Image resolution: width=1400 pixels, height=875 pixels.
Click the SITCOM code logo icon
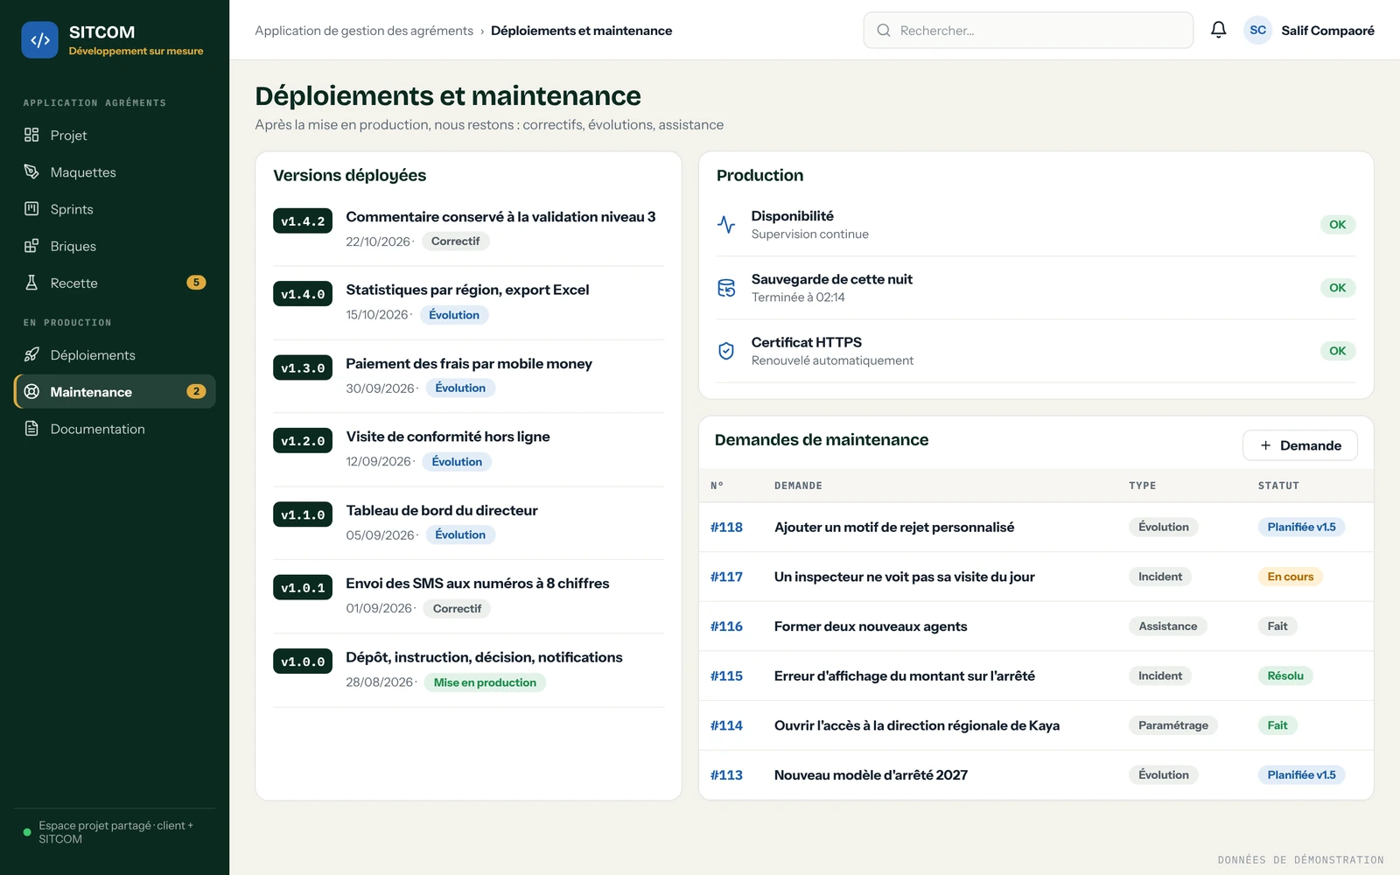click(x=39, y=39)
